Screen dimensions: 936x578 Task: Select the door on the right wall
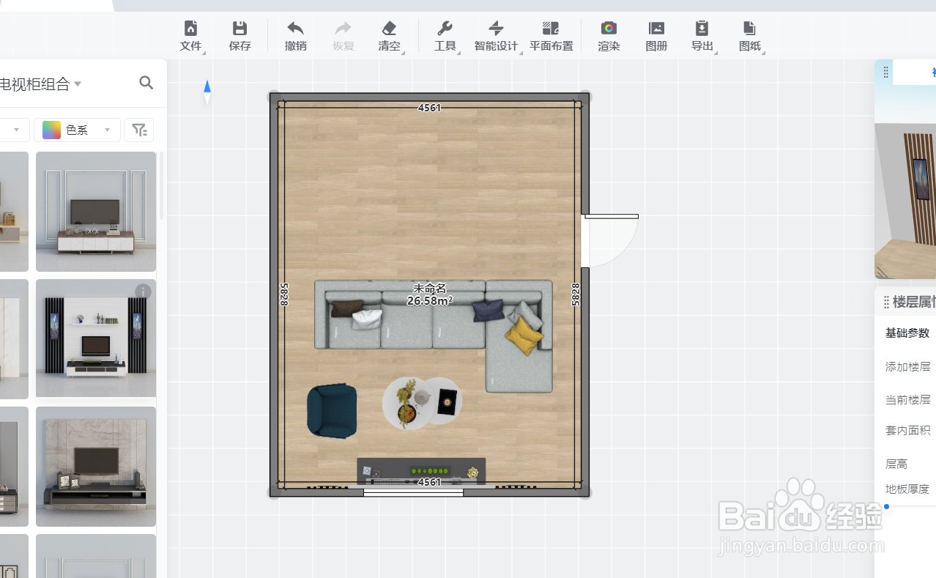(609, 240)
